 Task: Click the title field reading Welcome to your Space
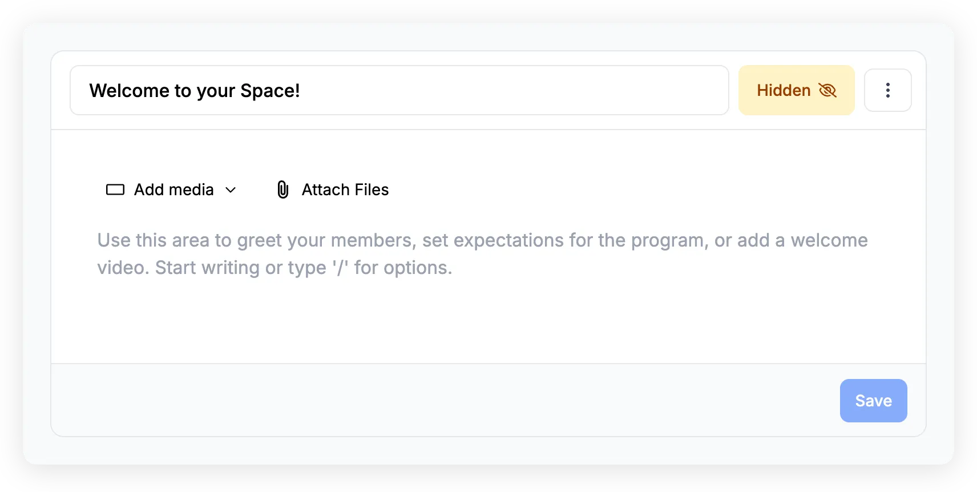(x=399, y=90)
